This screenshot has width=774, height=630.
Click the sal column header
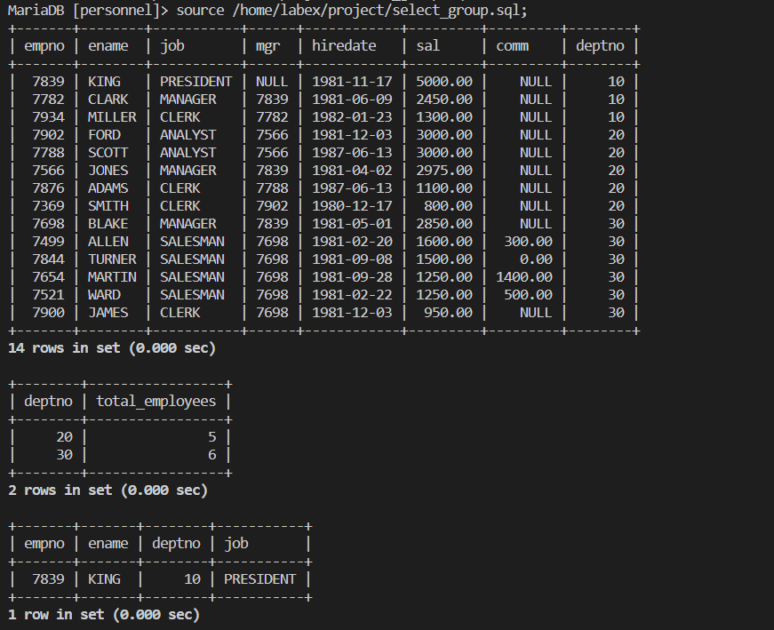[x=427, y=45]
